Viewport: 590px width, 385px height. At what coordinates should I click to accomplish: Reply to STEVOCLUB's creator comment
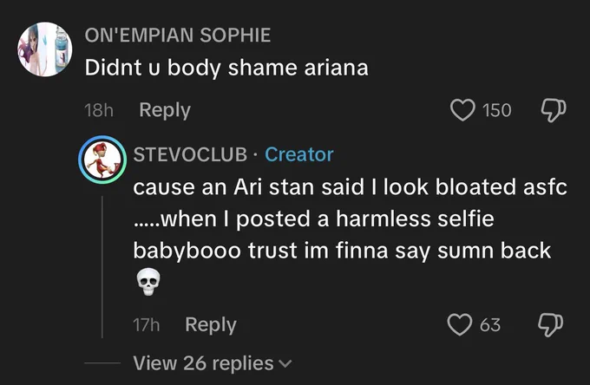point(211,324)
